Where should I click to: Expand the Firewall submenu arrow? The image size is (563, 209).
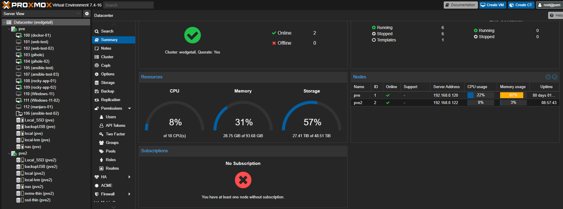click(129, 194)
